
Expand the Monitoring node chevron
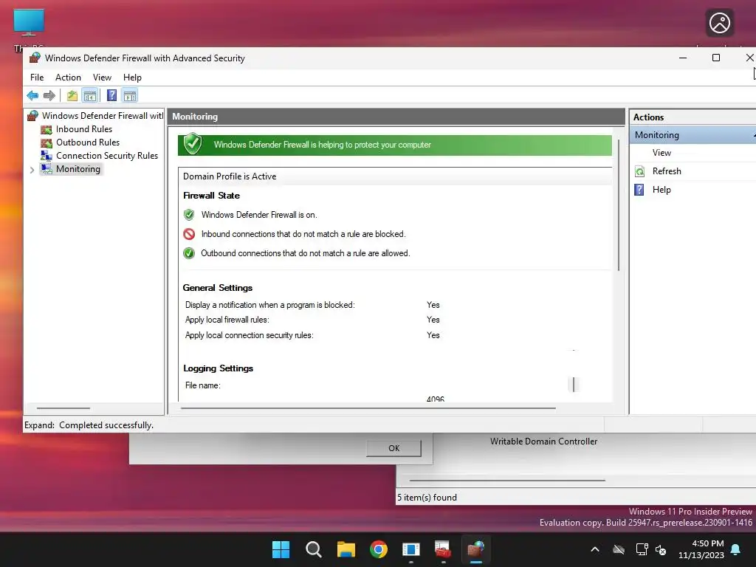click(32, 170)
